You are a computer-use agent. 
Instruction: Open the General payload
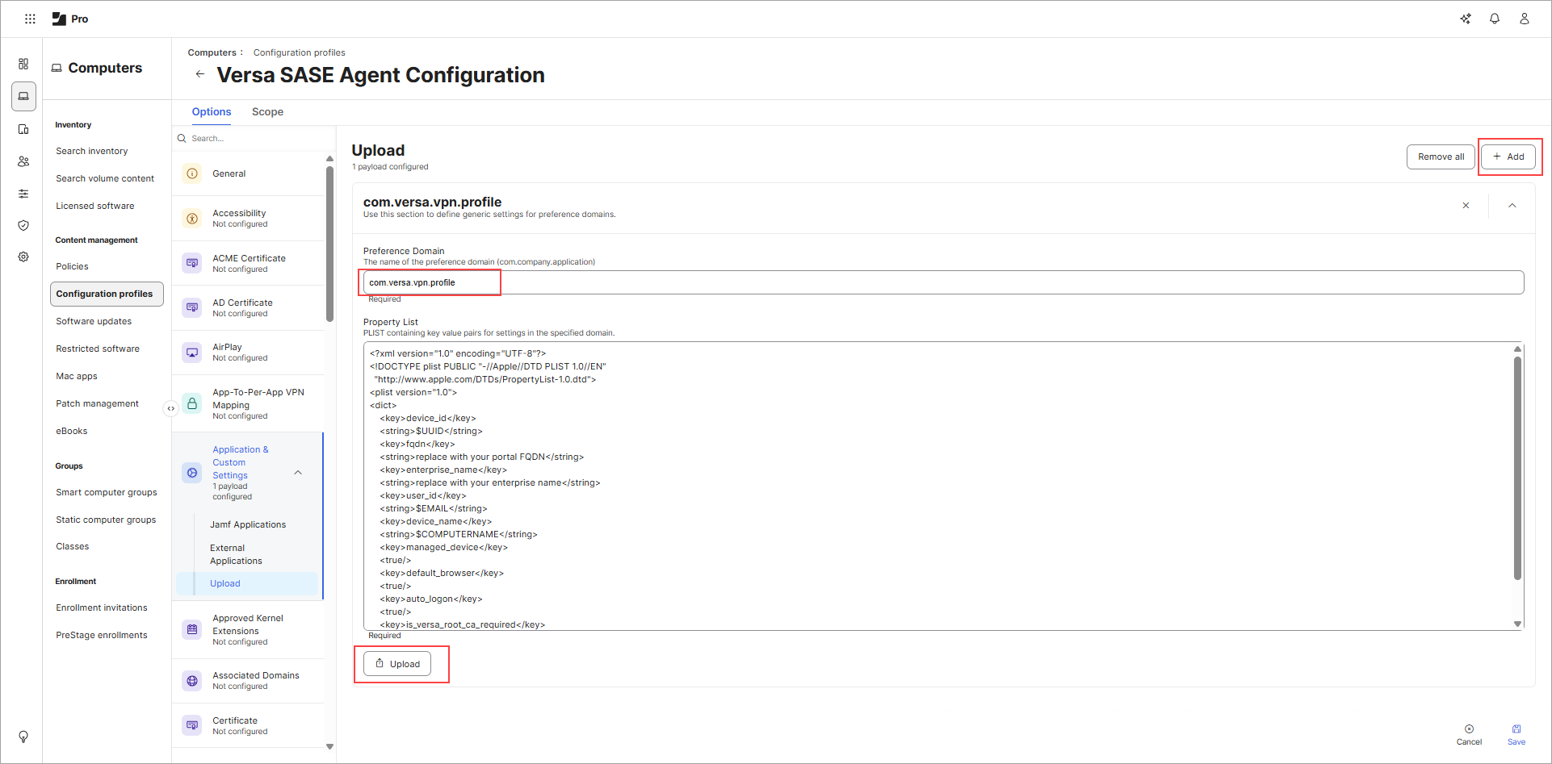pos(250,173)
